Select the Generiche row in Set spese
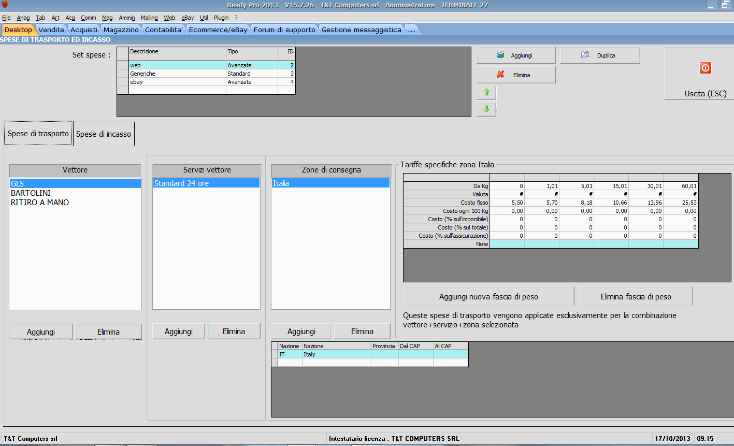 tap(142, 74)
